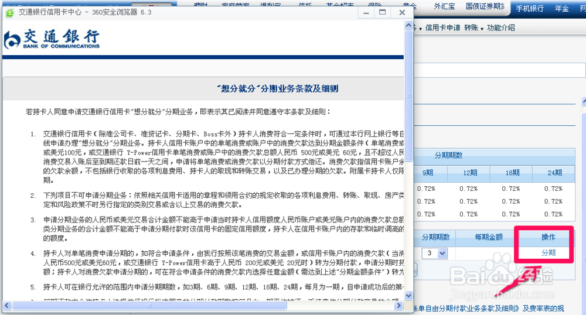Click the 分期 link under 操作
Screen dimensions: 586x315
point(548,253)
